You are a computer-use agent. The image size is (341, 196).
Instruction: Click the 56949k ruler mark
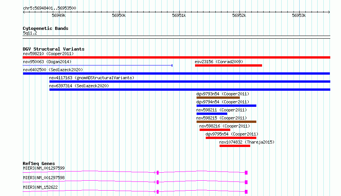click(x=59, y=15)
